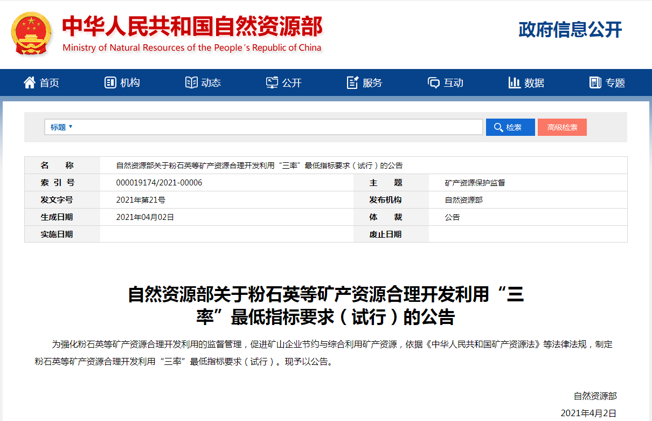The width and height of the screenshot is (652, 421).
Task: Expand the 标题 search type dropdown
Action: coord(61,127)
